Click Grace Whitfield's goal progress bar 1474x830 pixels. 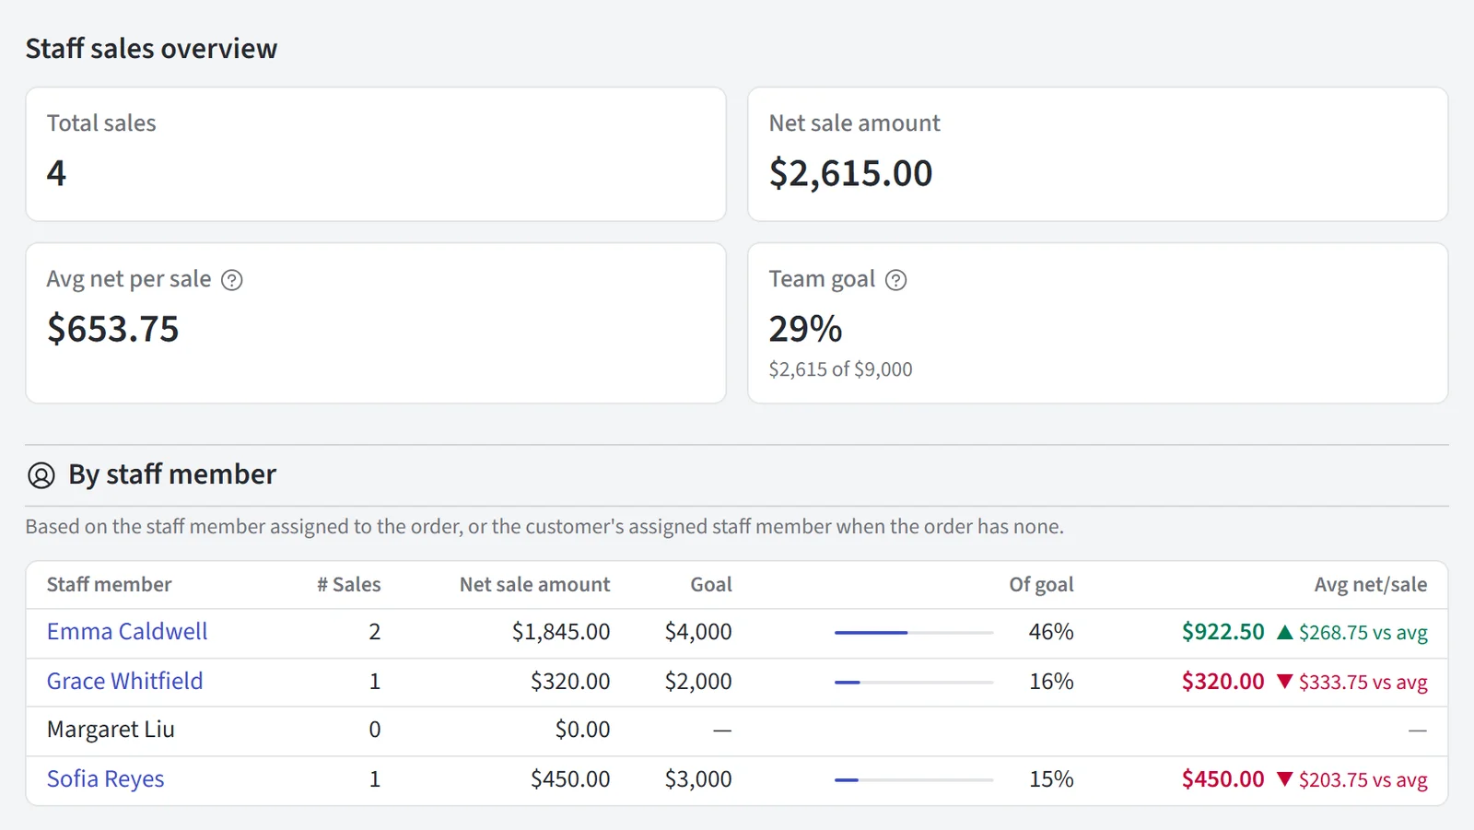[914, 683]
